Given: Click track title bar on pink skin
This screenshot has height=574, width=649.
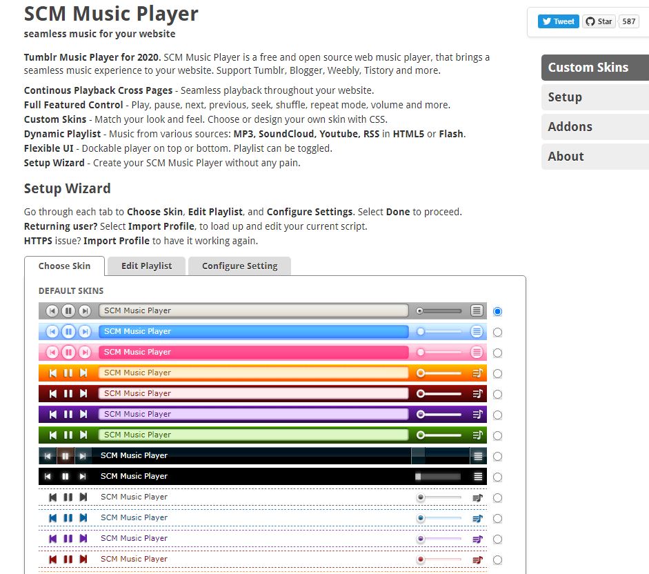Looking at the screenshot, I should point(253,352).
